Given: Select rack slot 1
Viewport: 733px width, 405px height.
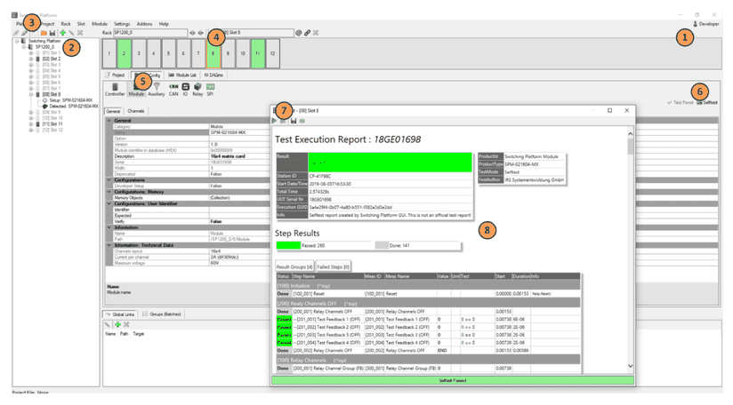Looking at the screenshot, I should 109,53.
